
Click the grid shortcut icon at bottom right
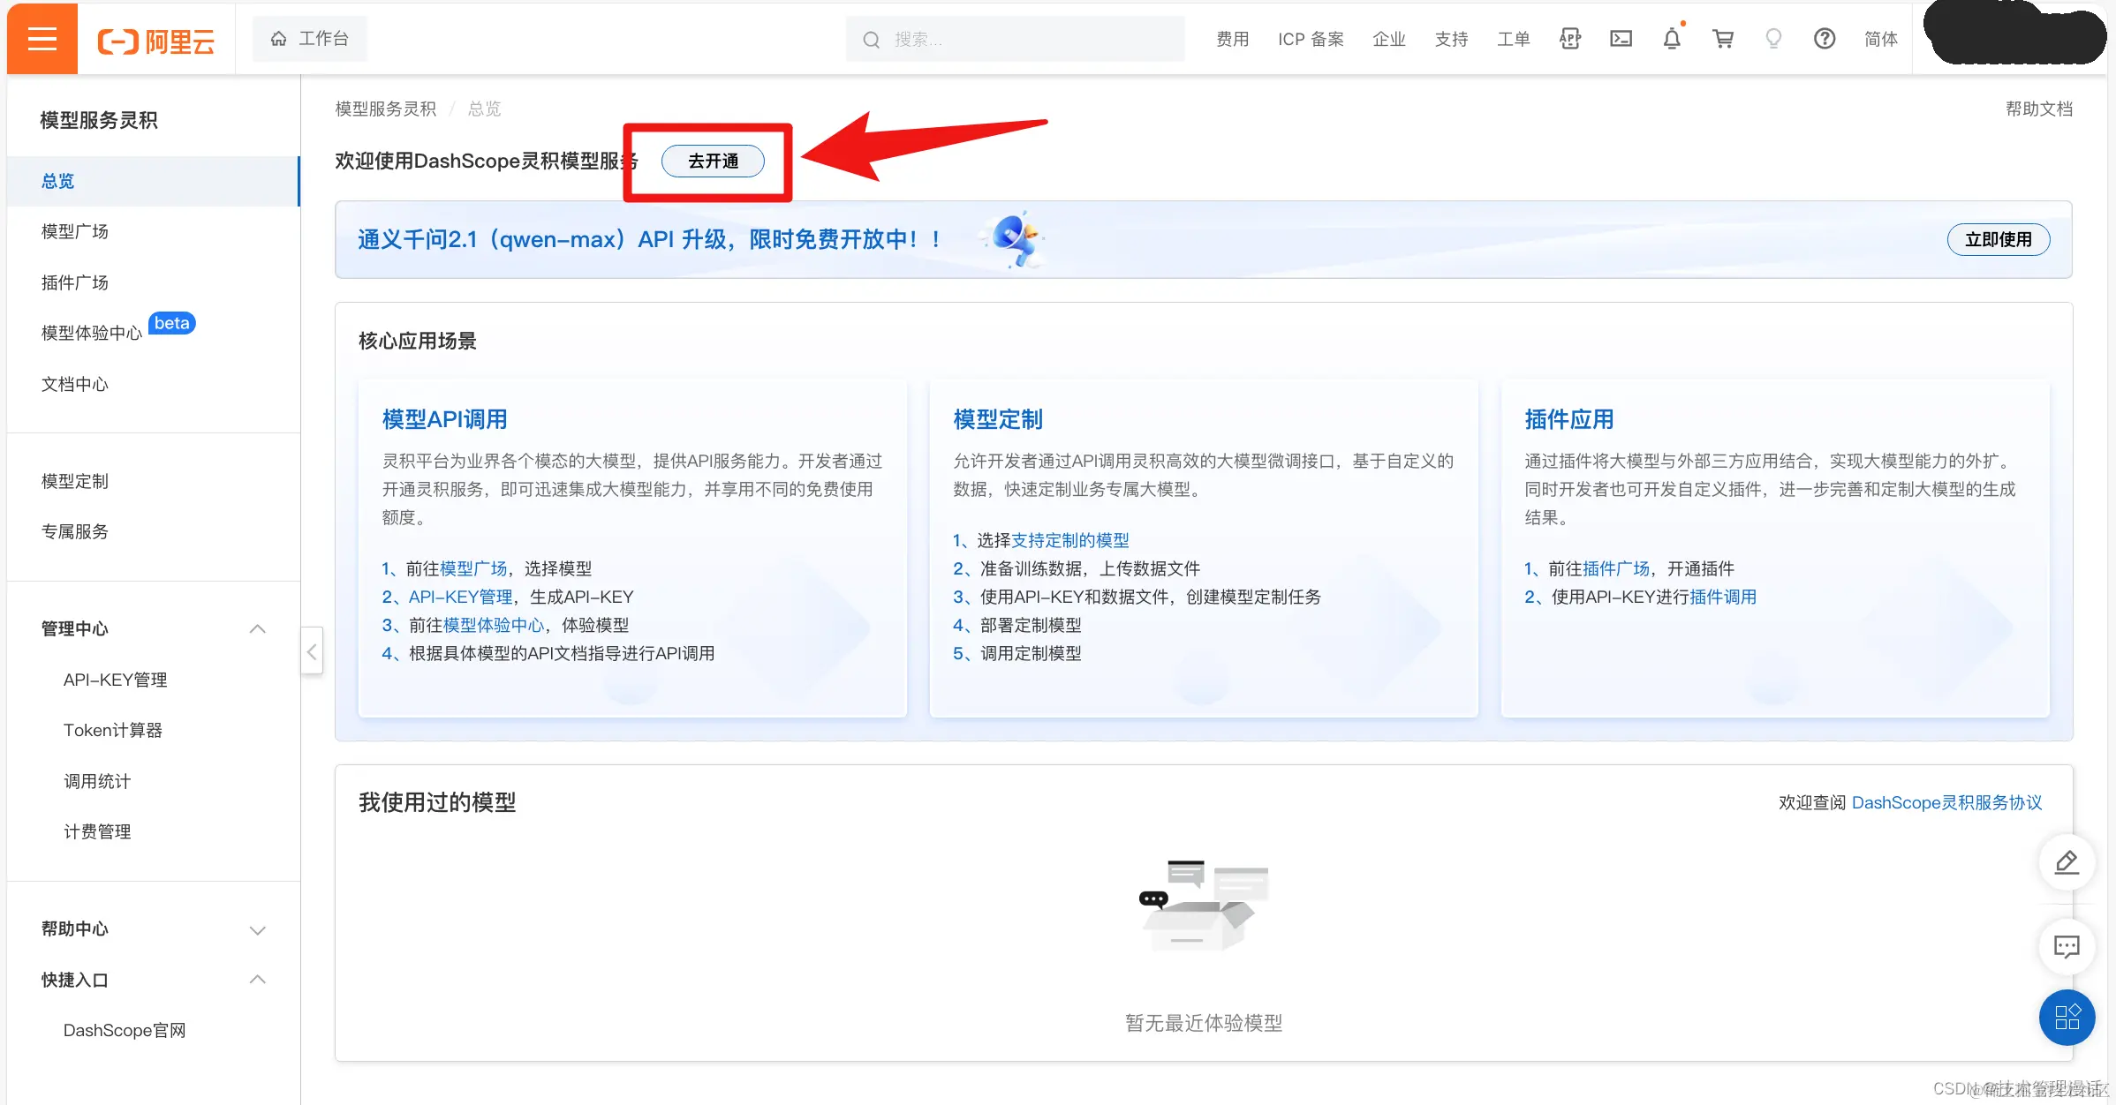click(x=2067, y=1018)
